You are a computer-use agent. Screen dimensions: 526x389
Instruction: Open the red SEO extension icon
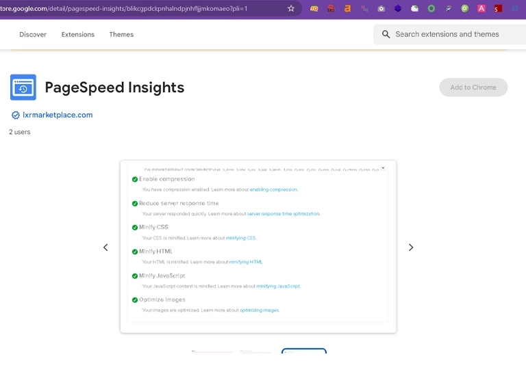[x=331, y=9]
